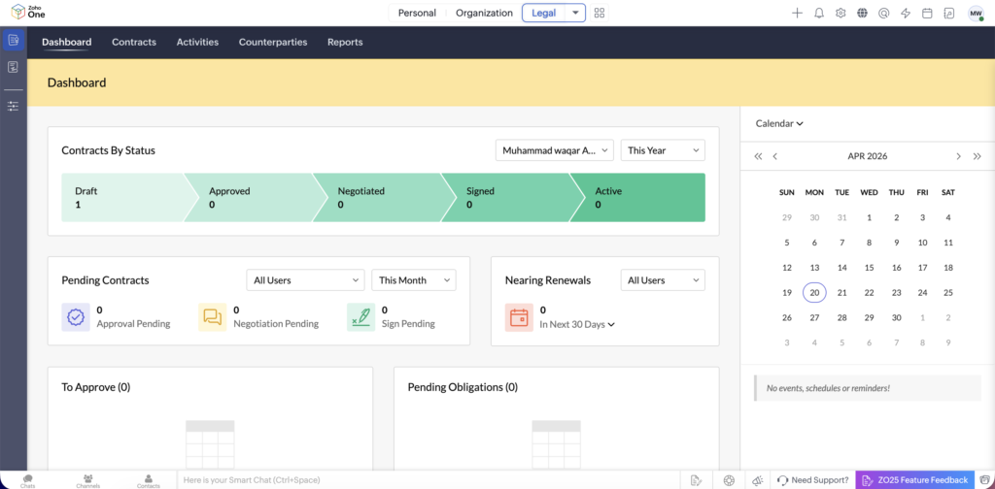The height and width of the screenshot is (489, 995).
Task: Go to next month in calendar
Action: pos(958,156)
